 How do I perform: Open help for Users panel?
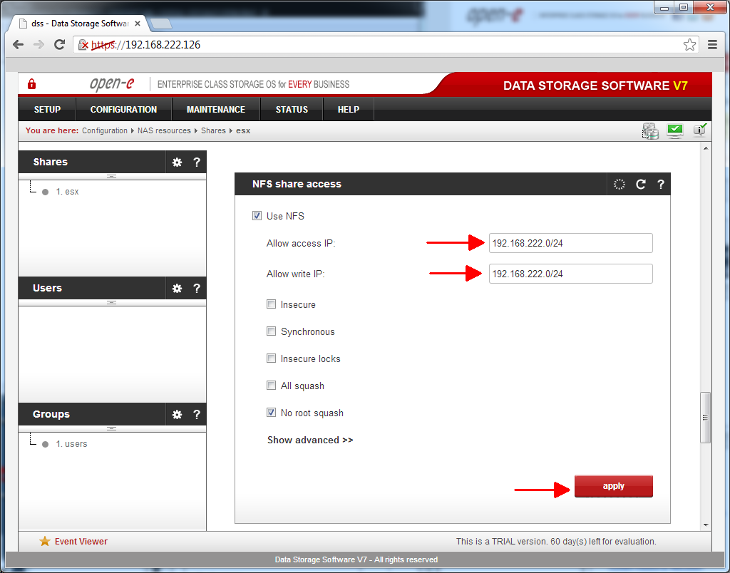[197, 288]
